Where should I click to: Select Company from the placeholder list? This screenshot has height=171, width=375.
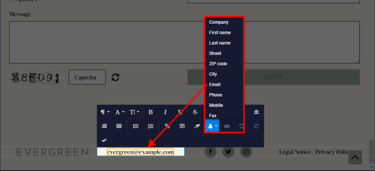click(219, 22)
